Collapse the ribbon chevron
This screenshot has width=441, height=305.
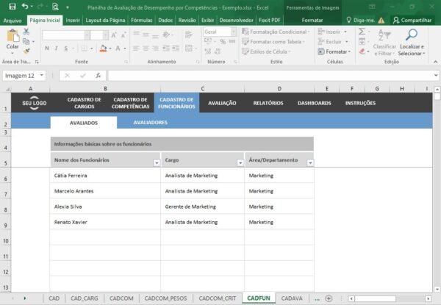tap(435, 62)
